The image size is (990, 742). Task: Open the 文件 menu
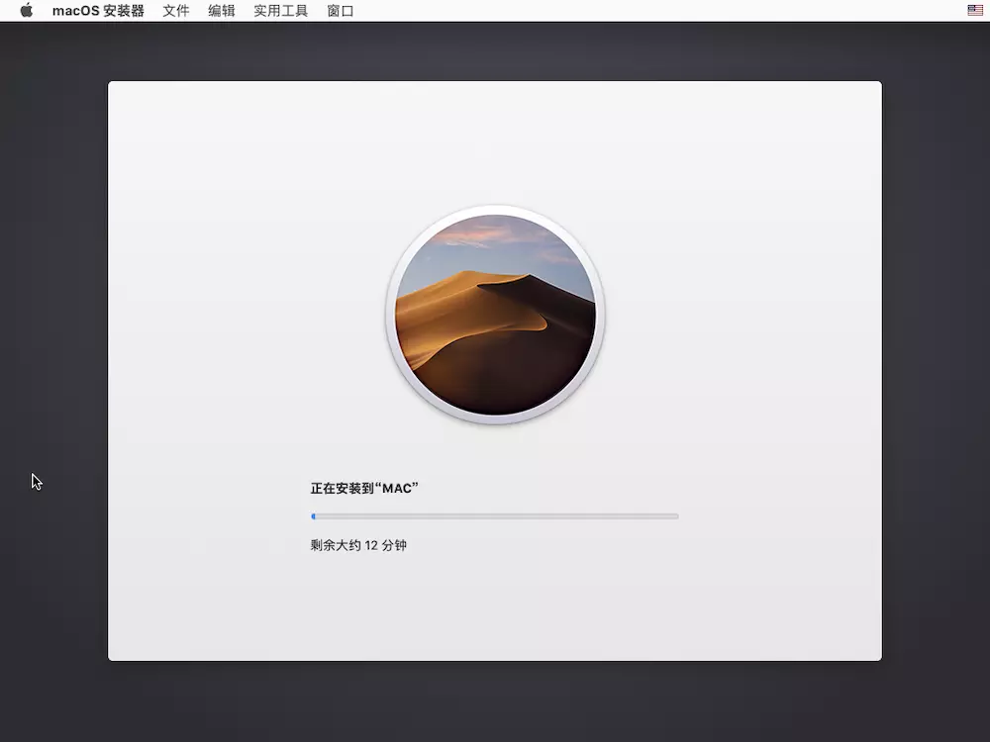click(175, 11)
